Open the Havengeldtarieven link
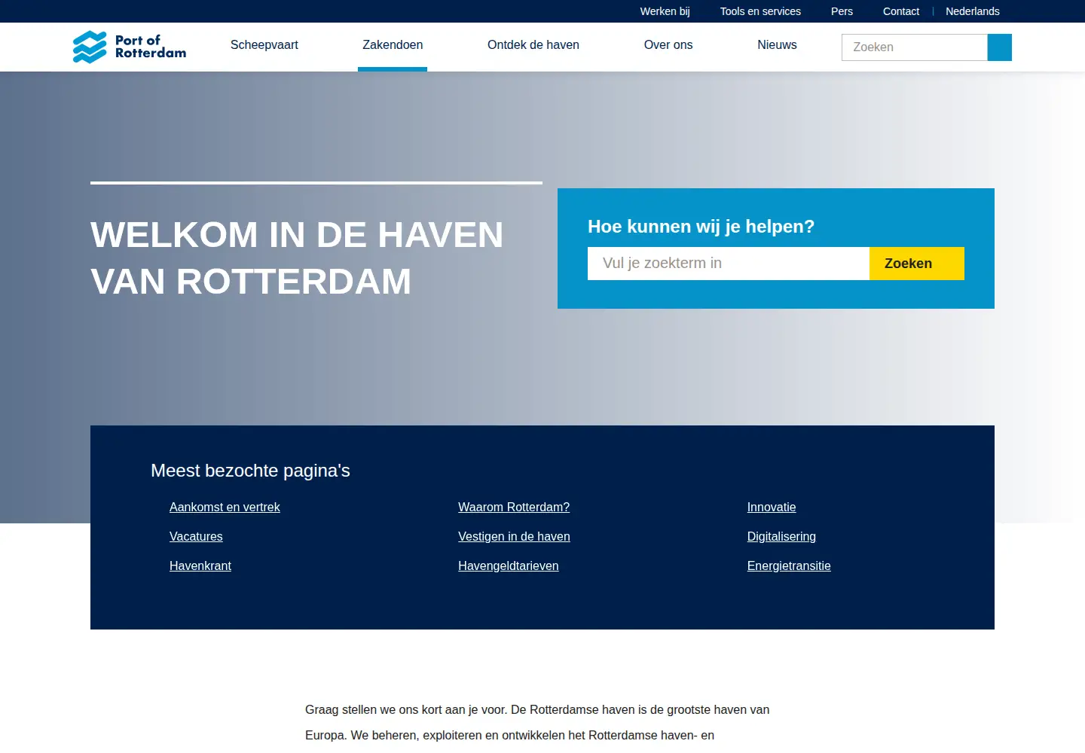The width and height of the screenshot is (1085, 753). (x=509, y=566)
